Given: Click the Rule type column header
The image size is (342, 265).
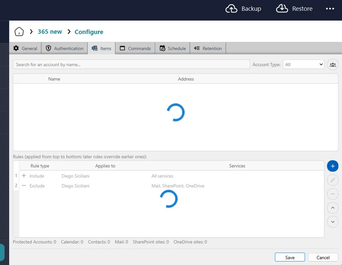Looking at the screenshot, I should pos(40,166).
